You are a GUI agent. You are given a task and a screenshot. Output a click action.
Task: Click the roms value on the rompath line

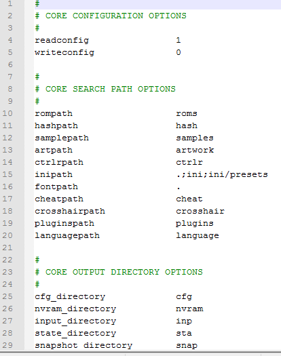[187, 113]
